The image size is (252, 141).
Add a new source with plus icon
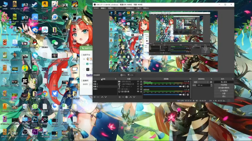120,97
